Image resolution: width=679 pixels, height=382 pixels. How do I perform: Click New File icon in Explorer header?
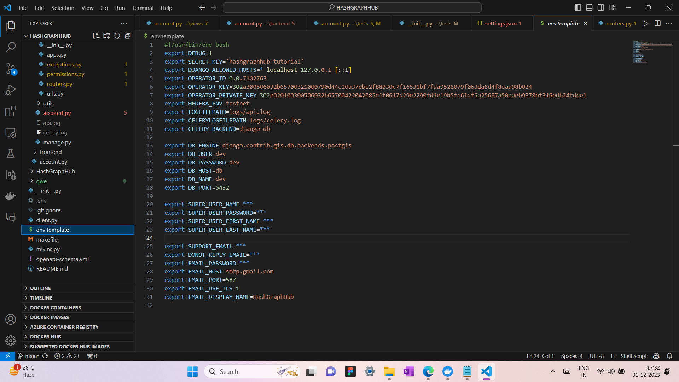click(x=96, y=36)
